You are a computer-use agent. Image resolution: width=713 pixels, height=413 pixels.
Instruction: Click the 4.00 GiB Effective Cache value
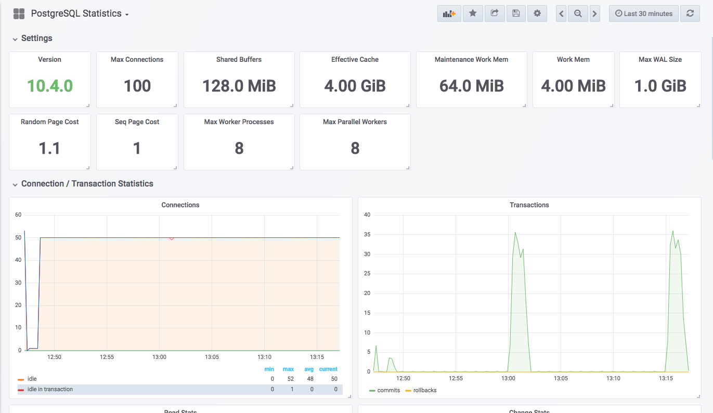click(355, 86)
